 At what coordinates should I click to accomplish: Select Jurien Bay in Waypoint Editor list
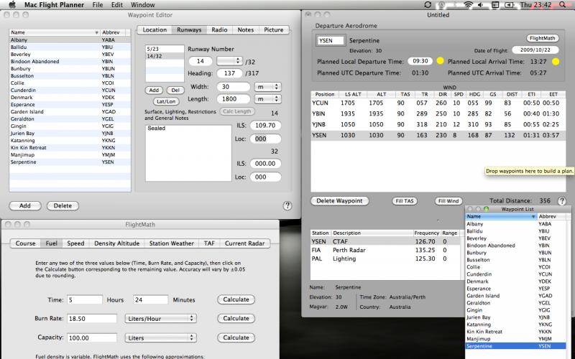point(70,134)
